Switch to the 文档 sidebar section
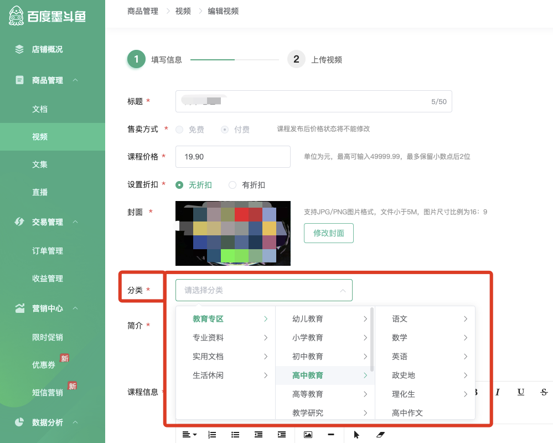 pos(39,109)
